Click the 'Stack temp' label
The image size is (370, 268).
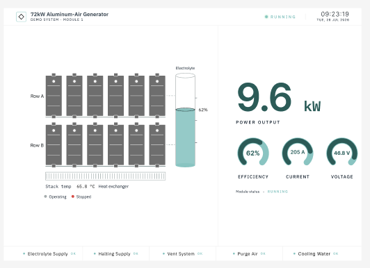pos(58,187)
